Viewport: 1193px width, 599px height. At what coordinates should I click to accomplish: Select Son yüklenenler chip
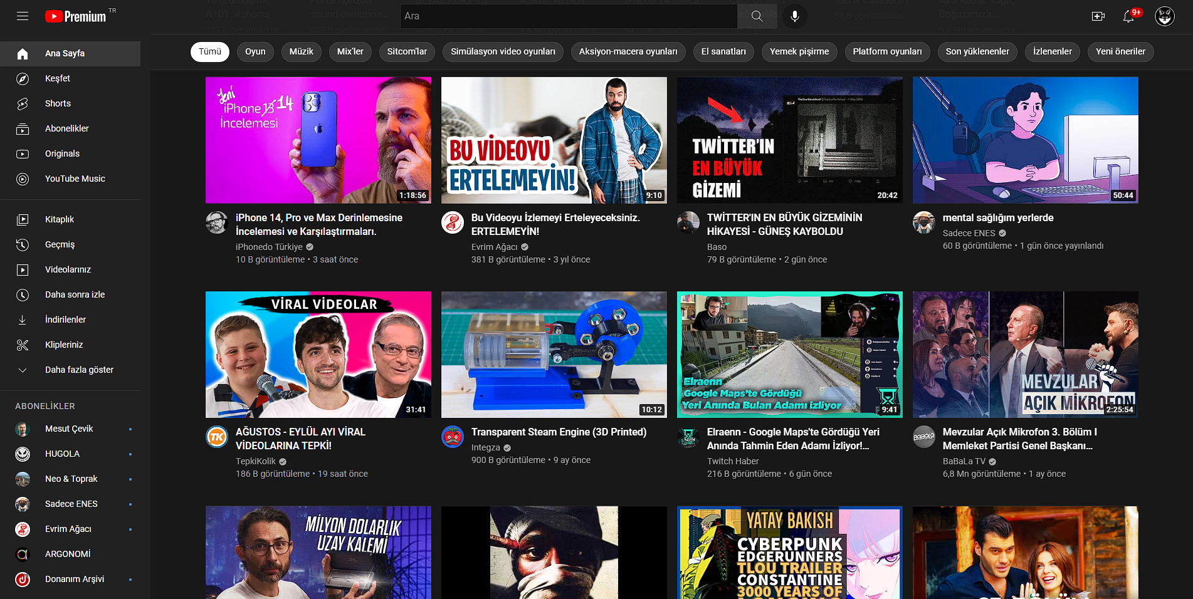977,52
